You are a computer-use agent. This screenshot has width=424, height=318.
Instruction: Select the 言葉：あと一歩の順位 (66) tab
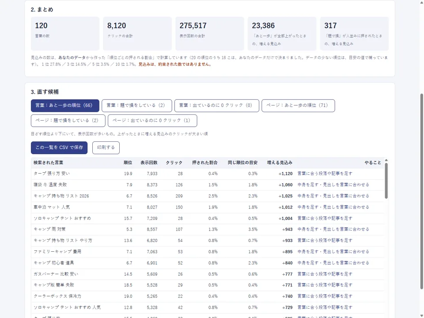point(65,106)
